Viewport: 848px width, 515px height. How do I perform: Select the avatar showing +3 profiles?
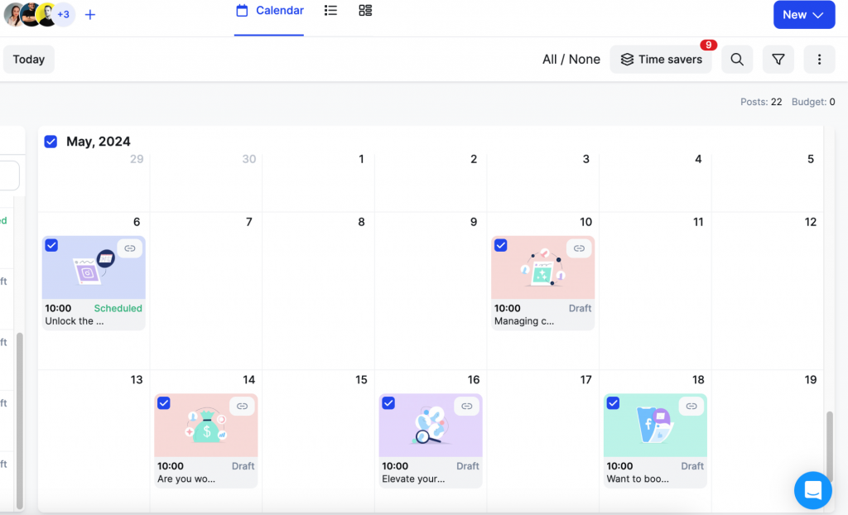coord(61,14)
